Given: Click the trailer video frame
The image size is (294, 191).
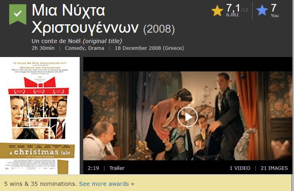Looking at the screenshot, I should (x=188, y=116).
